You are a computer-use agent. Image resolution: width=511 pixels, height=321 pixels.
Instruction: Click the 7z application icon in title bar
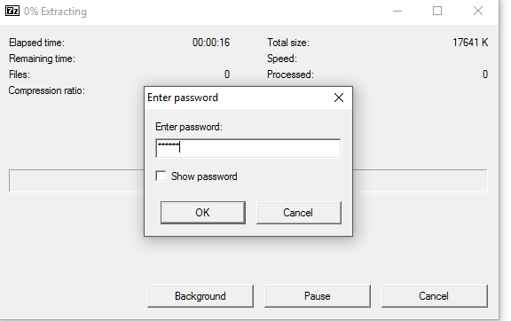click(12, 11)
